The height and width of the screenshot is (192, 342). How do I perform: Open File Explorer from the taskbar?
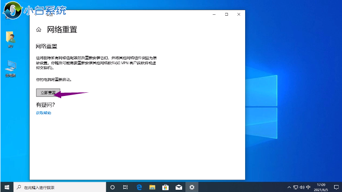[152, 187]
